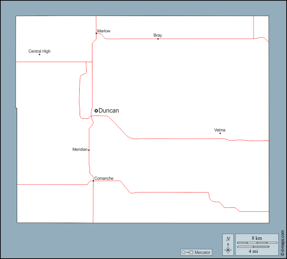
Task: Click the Comanche town label
Action: pos(104,178)
